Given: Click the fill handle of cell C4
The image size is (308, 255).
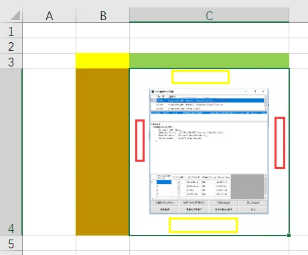Looking at the screenshot, I should (x=289, y=235).
